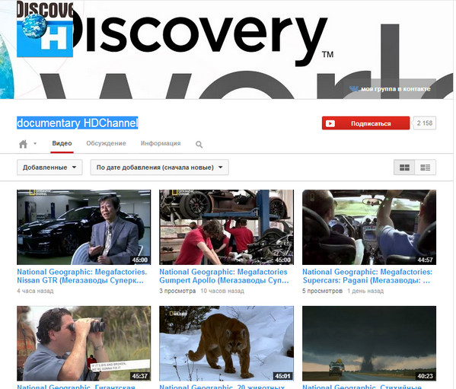Click the documentary HDChannel channel name

pos(77,123)
